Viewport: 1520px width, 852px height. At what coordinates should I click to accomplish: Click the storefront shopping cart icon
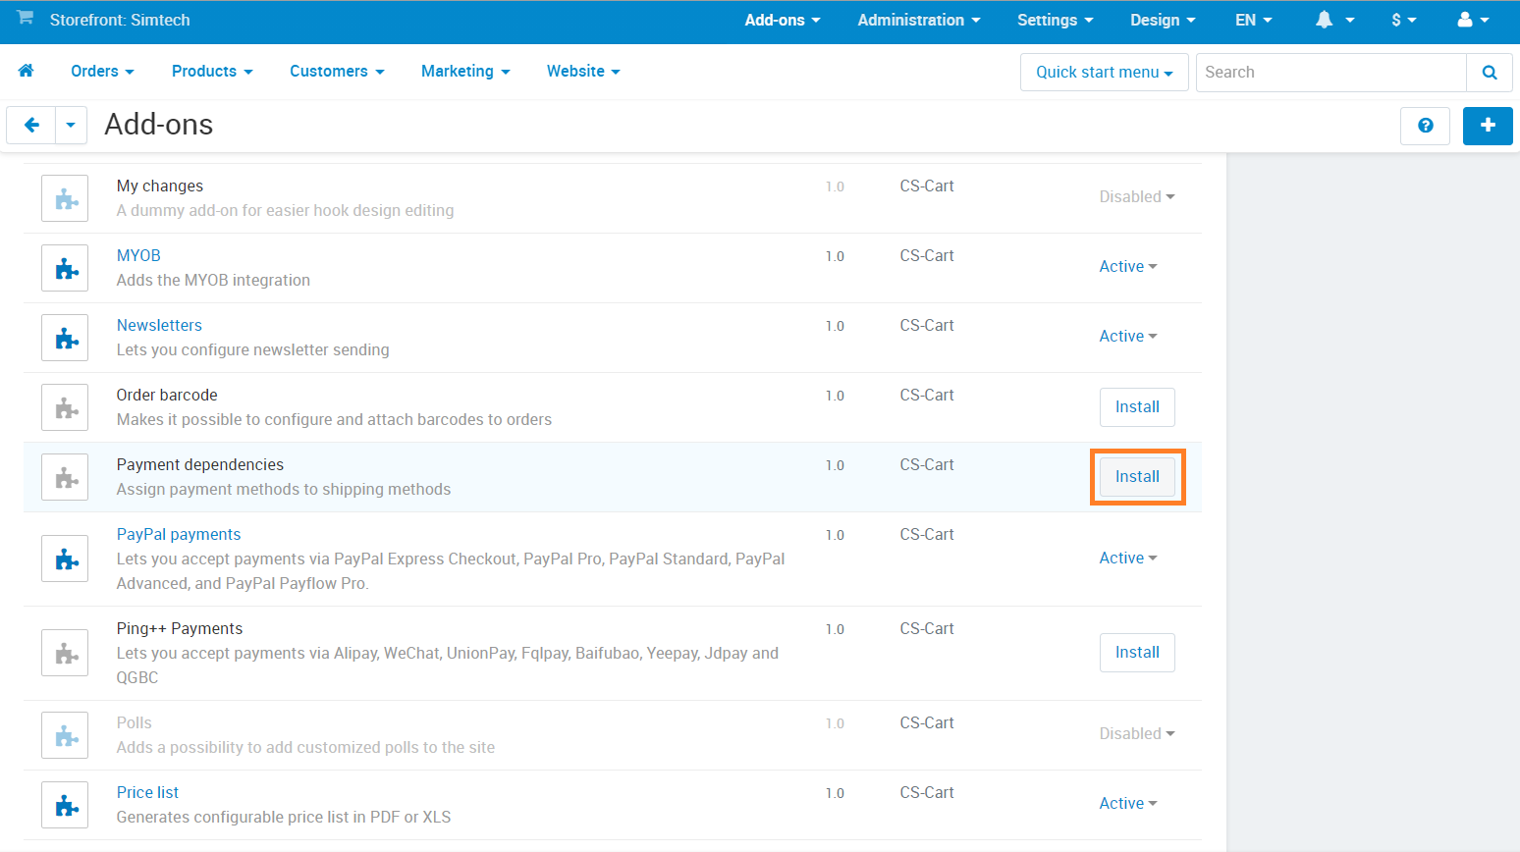26,19
